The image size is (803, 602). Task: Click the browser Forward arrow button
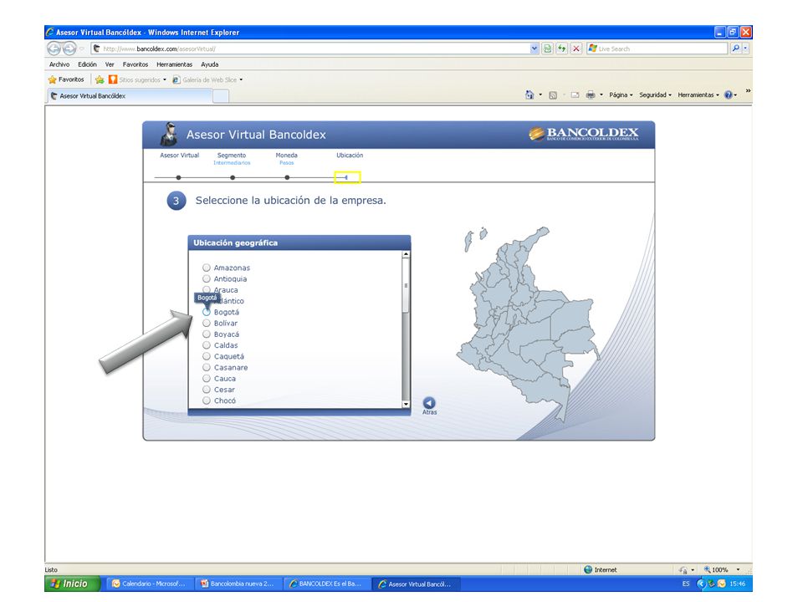point(69,48)
